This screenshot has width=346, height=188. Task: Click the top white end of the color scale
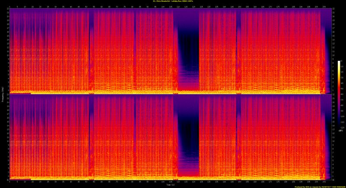(339, 63)
